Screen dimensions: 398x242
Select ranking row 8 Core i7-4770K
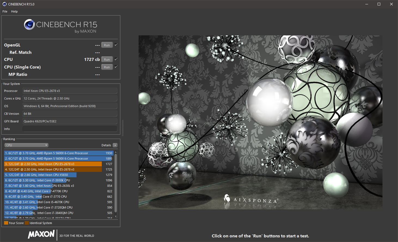coord(59,191)
